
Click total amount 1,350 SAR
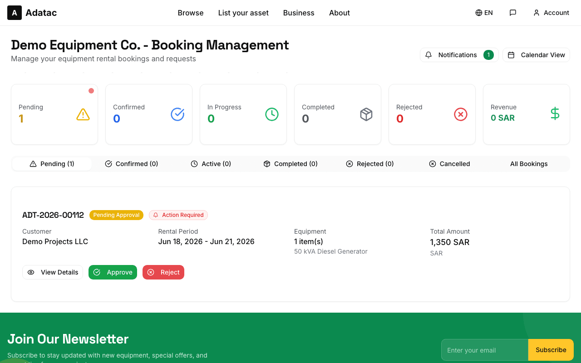tap(450, 242)
